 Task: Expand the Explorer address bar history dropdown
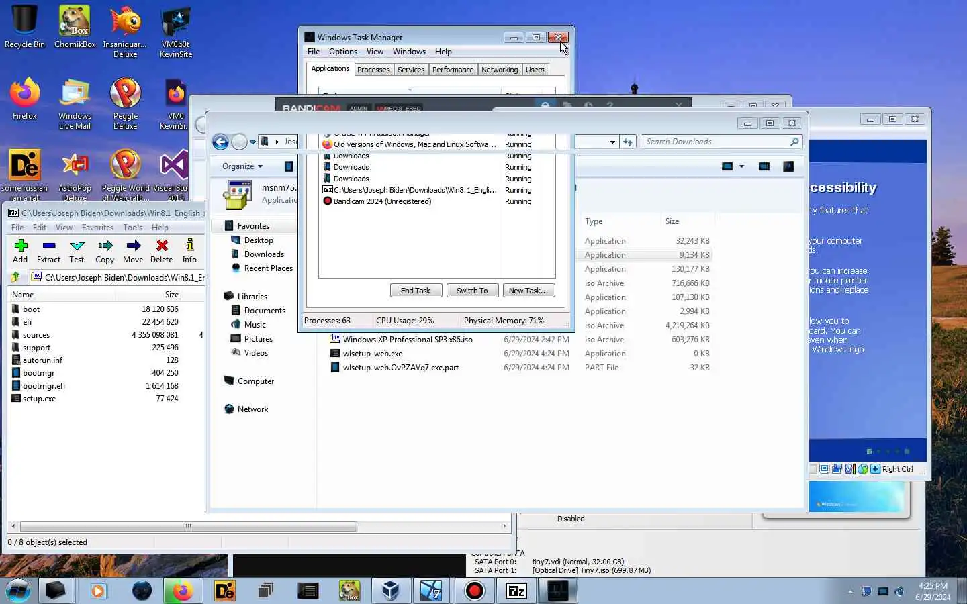coord(612,142)
